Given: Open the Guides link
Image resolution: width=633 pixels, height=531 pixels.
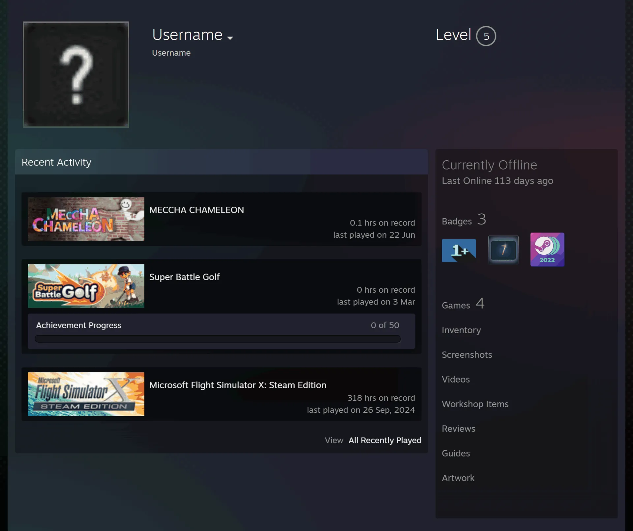Looking at the screenshot, I should coord(456,454).
